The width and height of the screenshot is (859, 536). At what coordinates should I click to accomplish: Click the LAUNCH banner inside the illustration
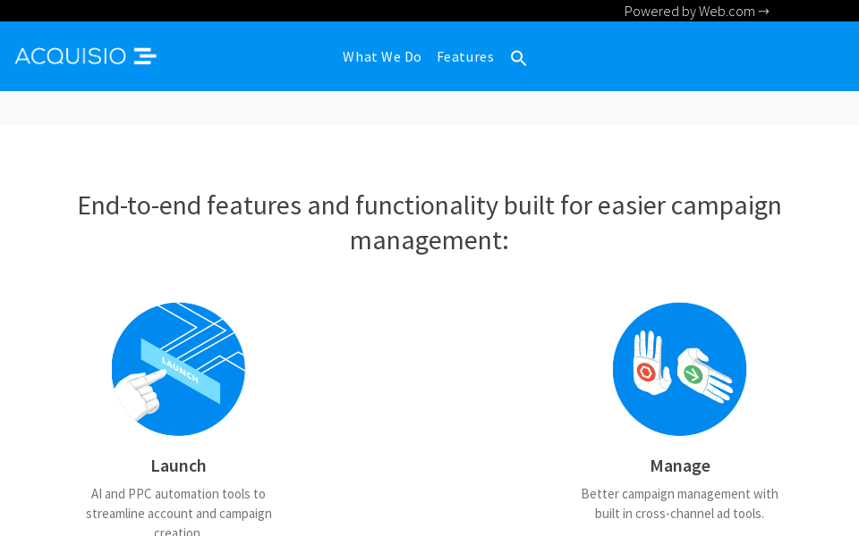pos(181,370)
